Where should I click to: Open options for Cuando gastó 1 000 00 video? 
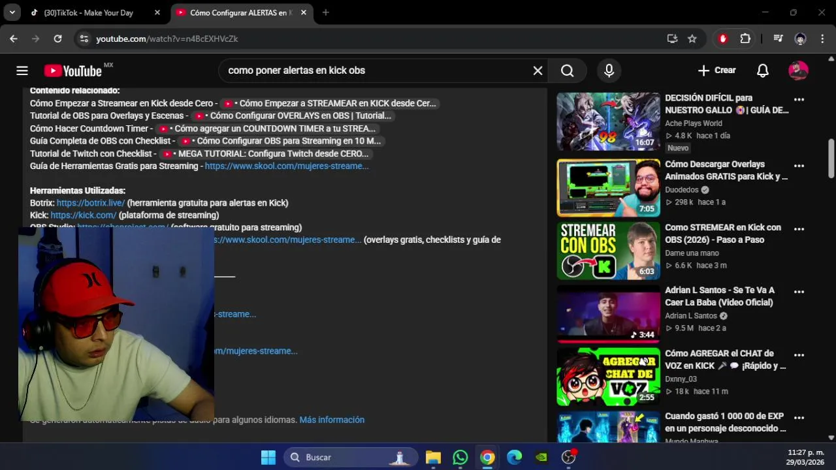(x=799, y=418)
